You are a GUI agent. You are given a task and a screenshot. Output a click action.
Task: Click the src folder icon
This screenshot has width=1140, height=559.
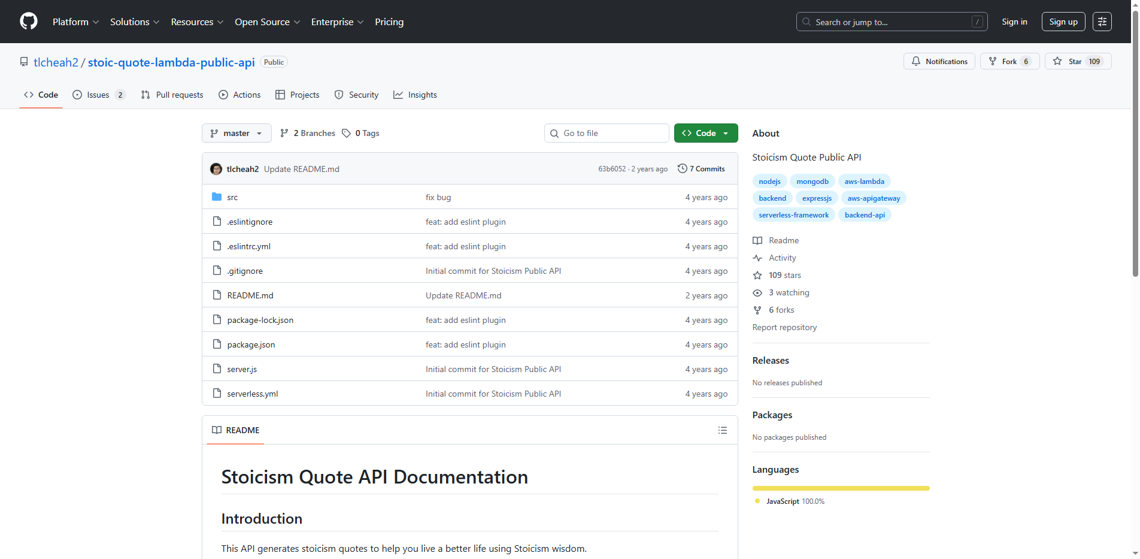coord(217,197)
